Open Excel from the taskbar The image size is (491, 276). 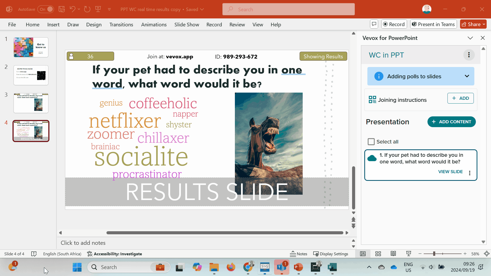click(332, 267)
